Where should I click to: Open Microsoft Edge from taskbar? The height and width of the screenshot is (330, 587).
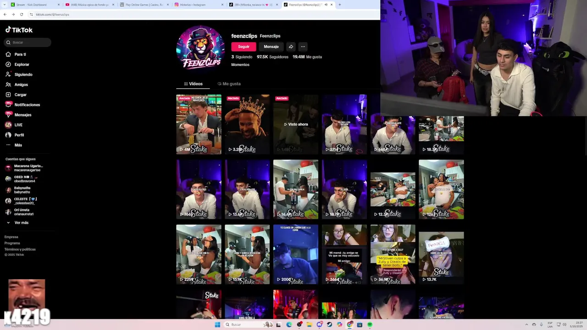coord(289,324)
